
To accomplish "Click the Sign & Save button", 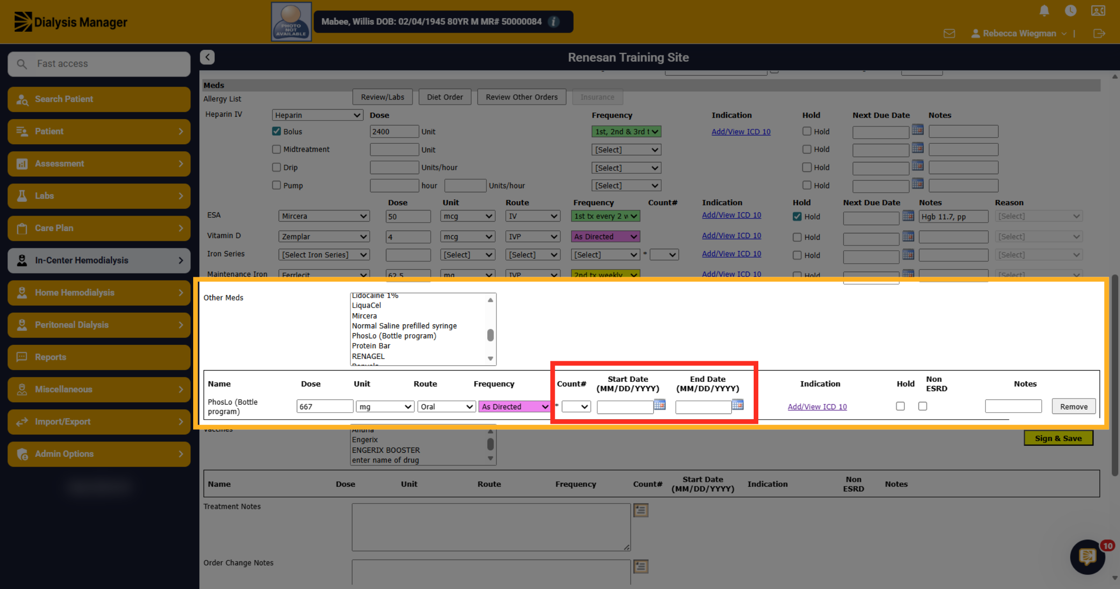I will (x=1058, y=438).
